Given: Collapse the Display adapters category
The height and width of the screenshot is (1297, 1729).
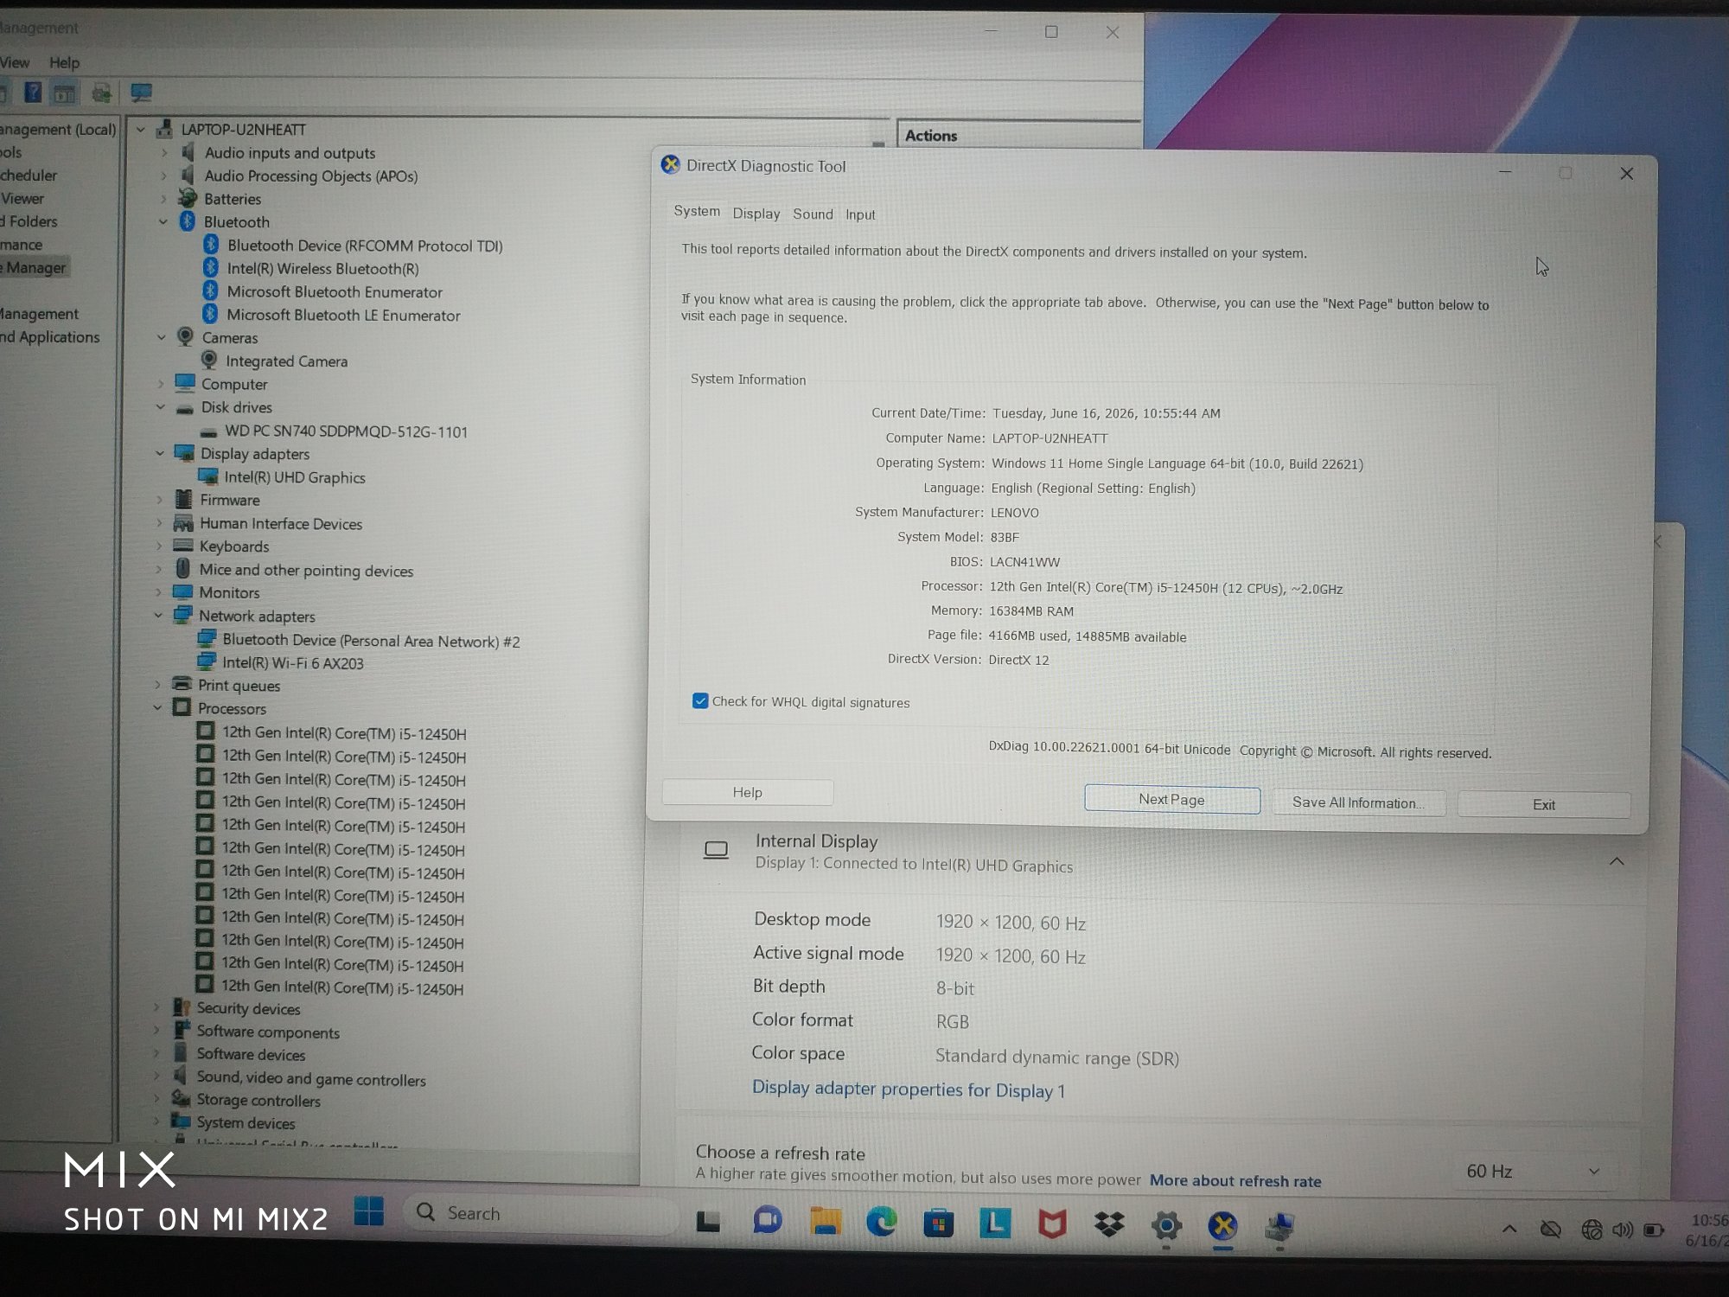Looking at the screenshot, I should click(x=160, y=454).
